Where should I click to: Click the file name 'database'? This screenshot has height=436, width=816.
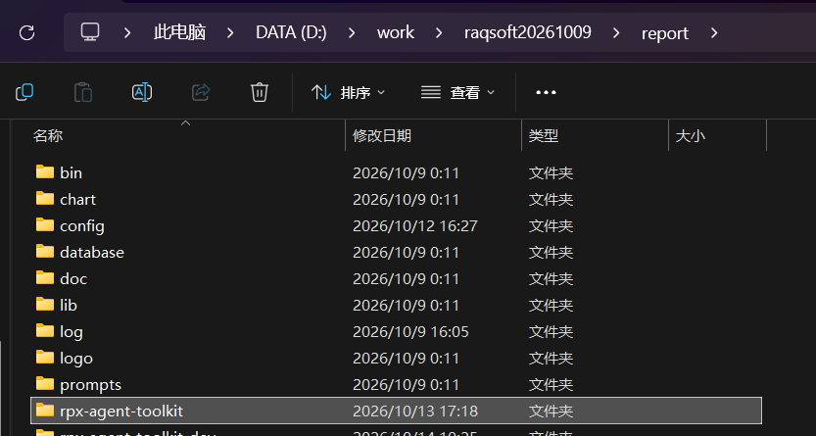[x=92, y=253]
